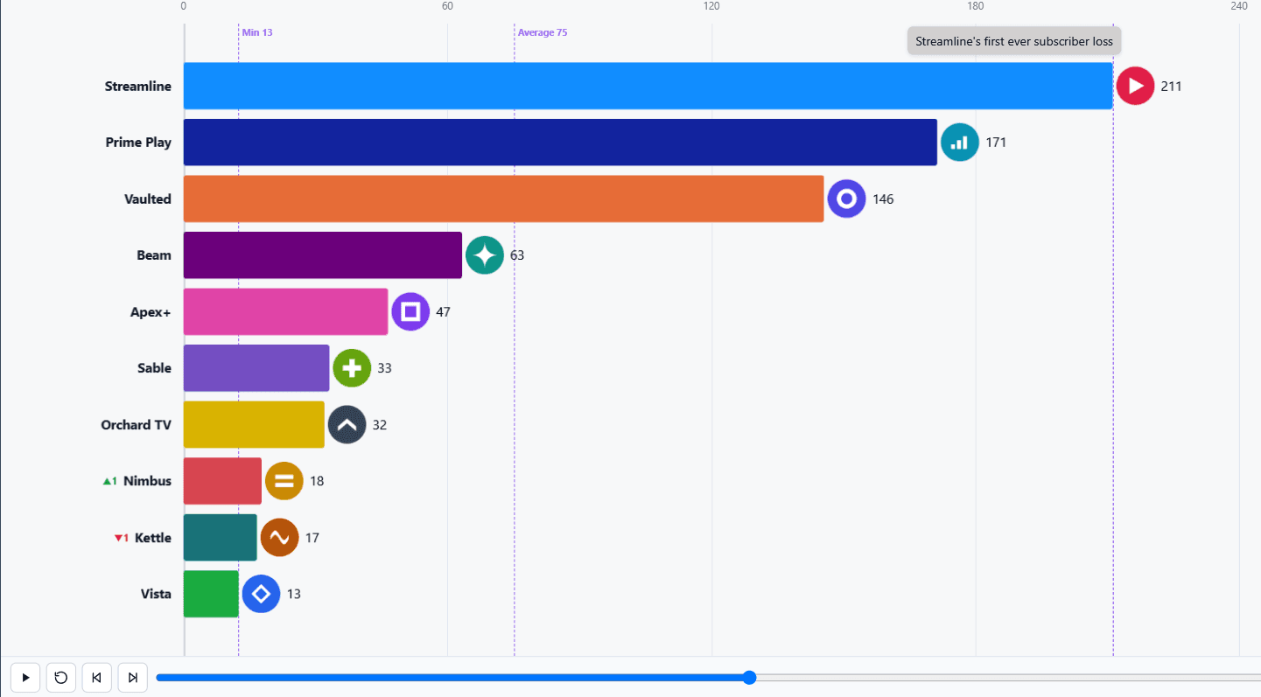Click the Streamline row label
This screenshot has width=1261, height=697.
pos(138,86)
